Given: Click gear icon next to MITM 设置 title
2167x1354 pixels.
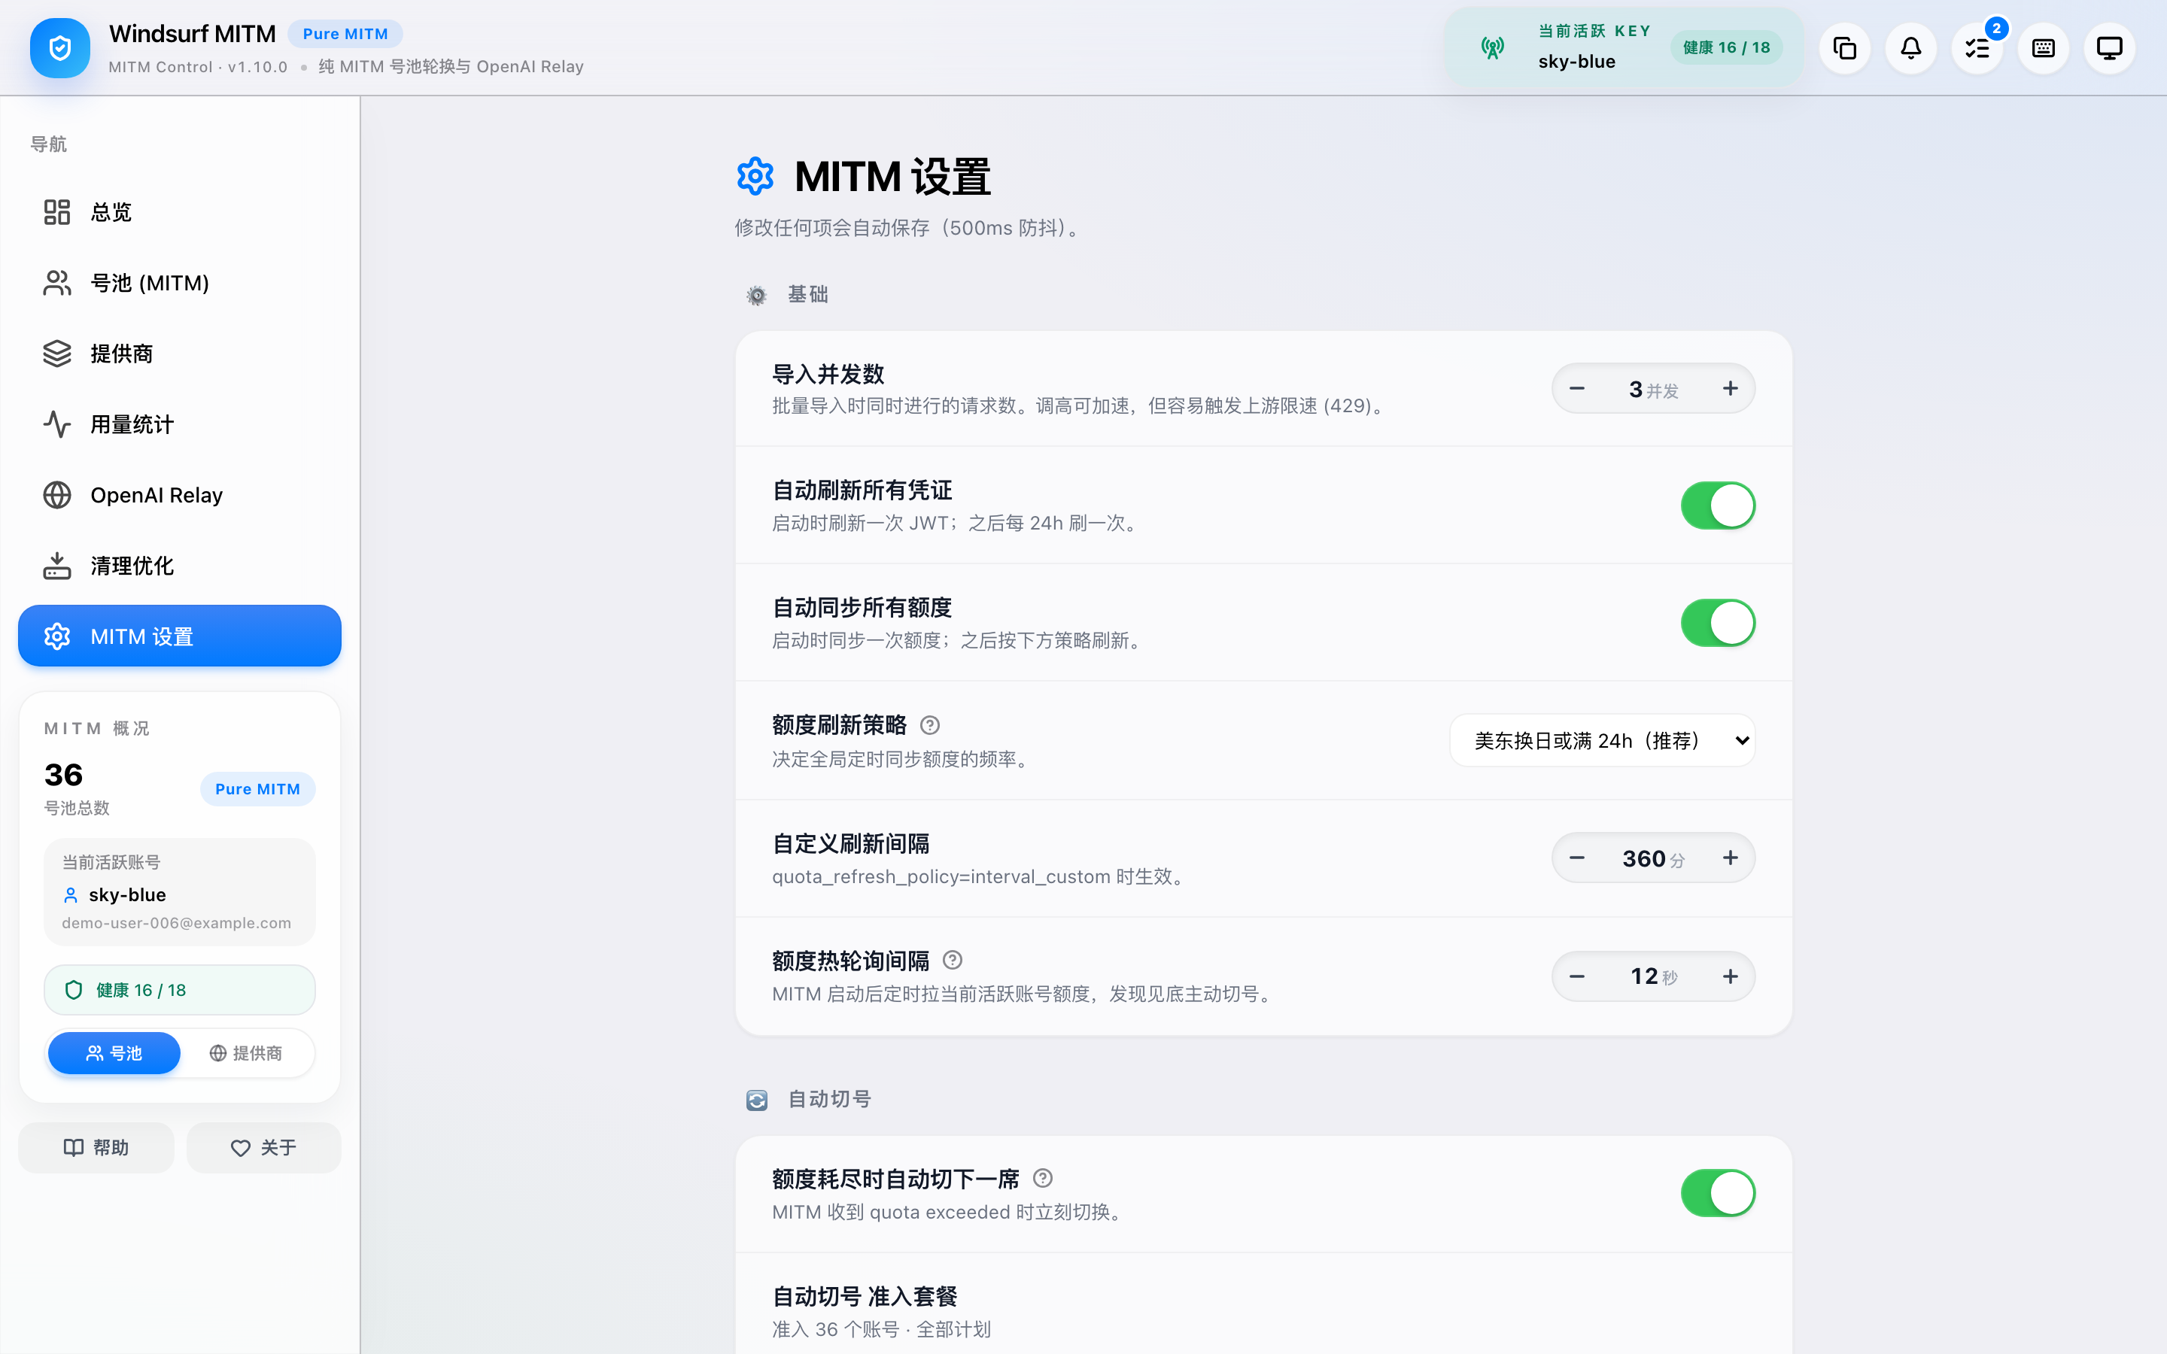Looking at the screenshot, I should (x=755, y=177).
